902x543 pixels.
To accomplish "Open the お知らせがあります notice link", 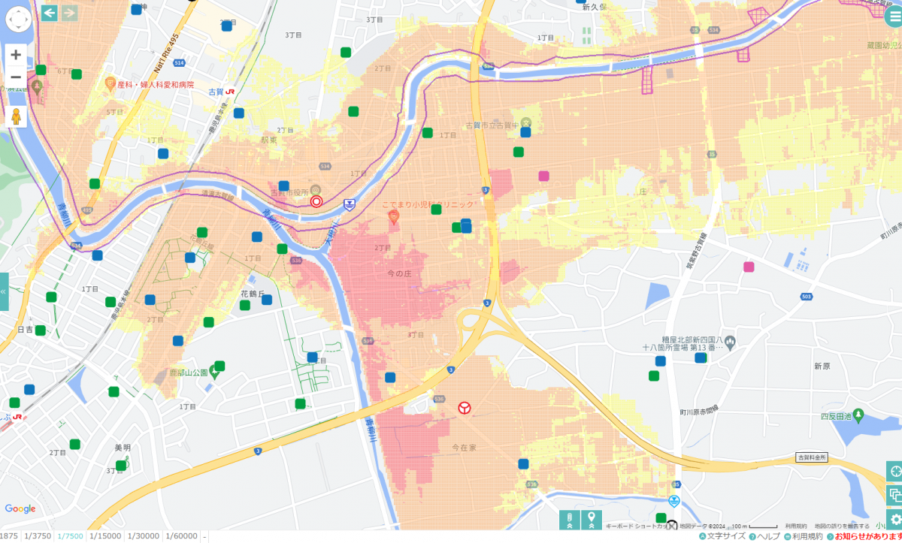I will pos(864,536).
